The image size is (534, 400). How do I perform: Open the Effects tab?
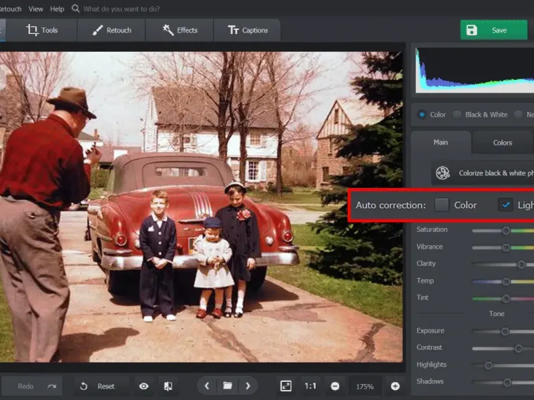[180, 30]
